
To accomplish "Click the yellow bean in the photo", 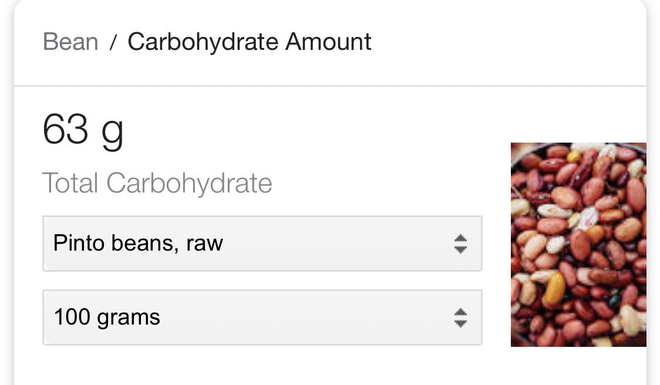I will [554, 289].
